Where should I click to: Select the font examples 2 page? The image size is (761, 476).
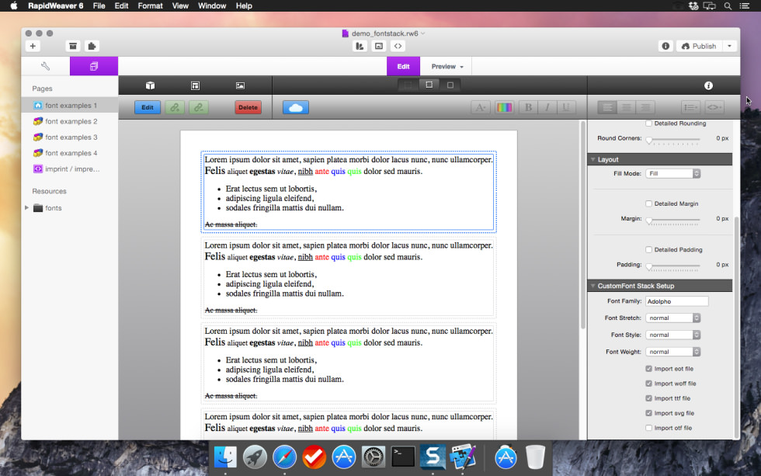(70, 121)
